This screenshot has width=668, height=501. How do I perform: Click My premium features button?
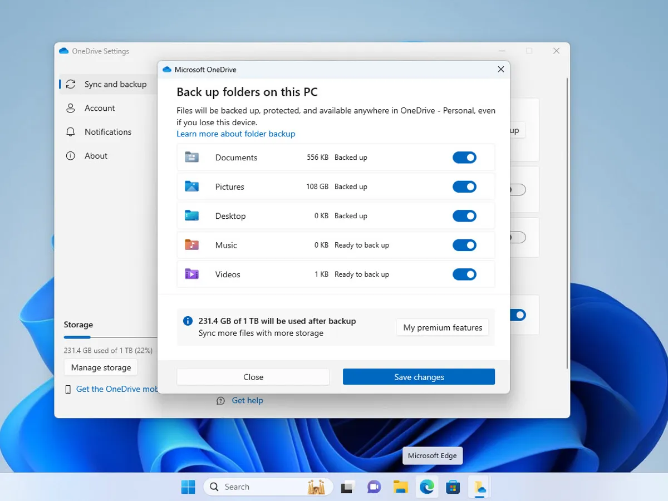pyautogui.click(x=443, y=327)
